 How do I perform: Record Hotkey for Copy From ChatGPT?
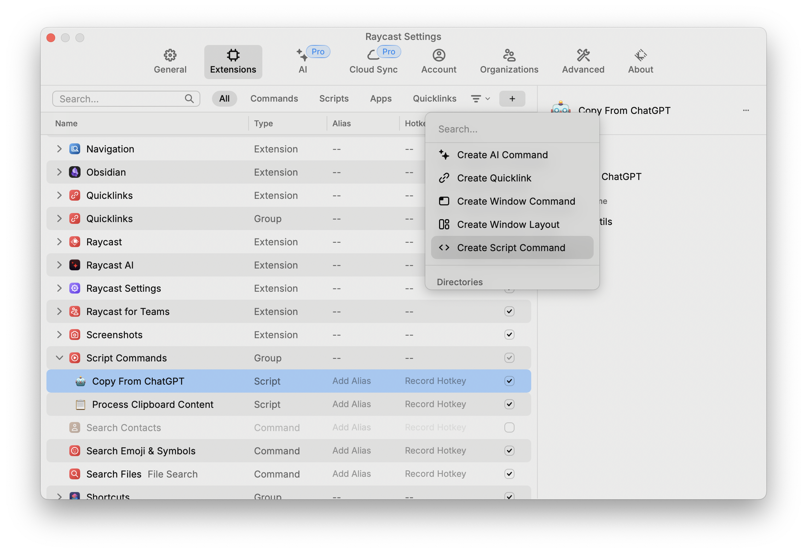(435, 381)
